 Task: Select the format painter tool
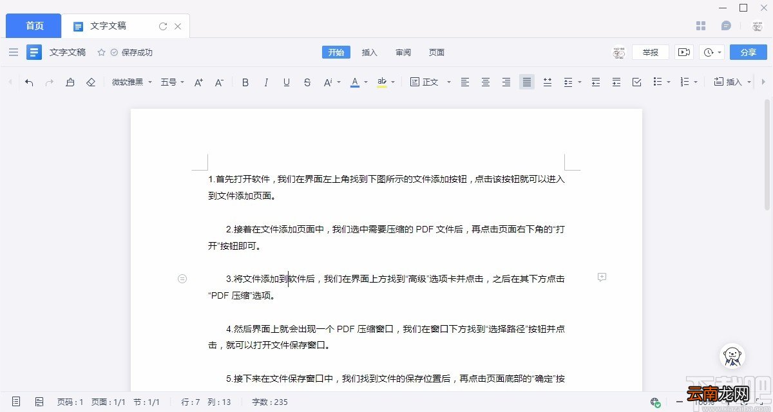tap(70, 82)
